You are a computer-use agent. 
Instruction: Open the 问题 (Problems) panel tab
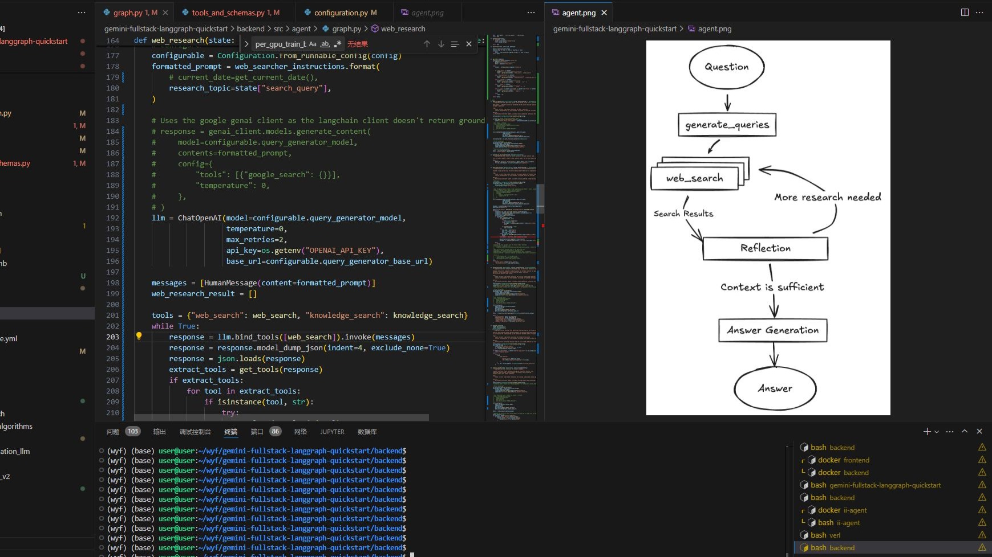pos(113,432)
